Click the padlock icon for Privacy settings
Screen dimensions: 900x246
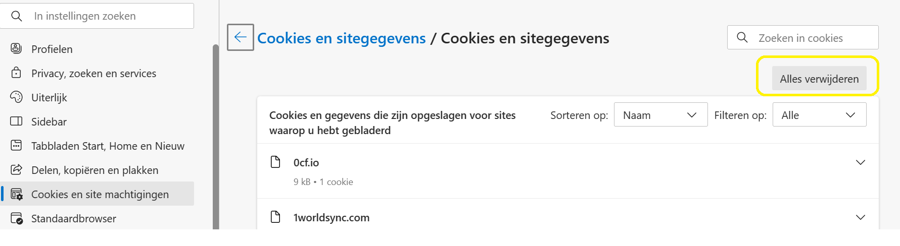click(x=16, y=73)
